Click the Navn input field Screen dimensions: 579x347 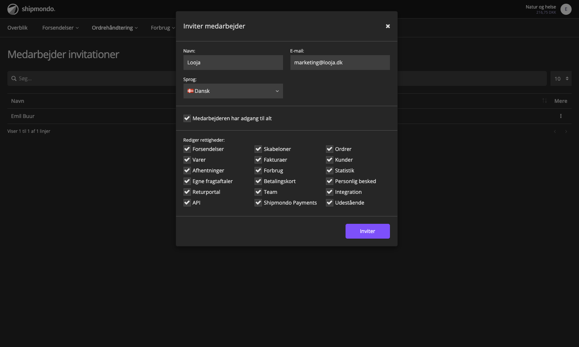[x=233, y=63]
